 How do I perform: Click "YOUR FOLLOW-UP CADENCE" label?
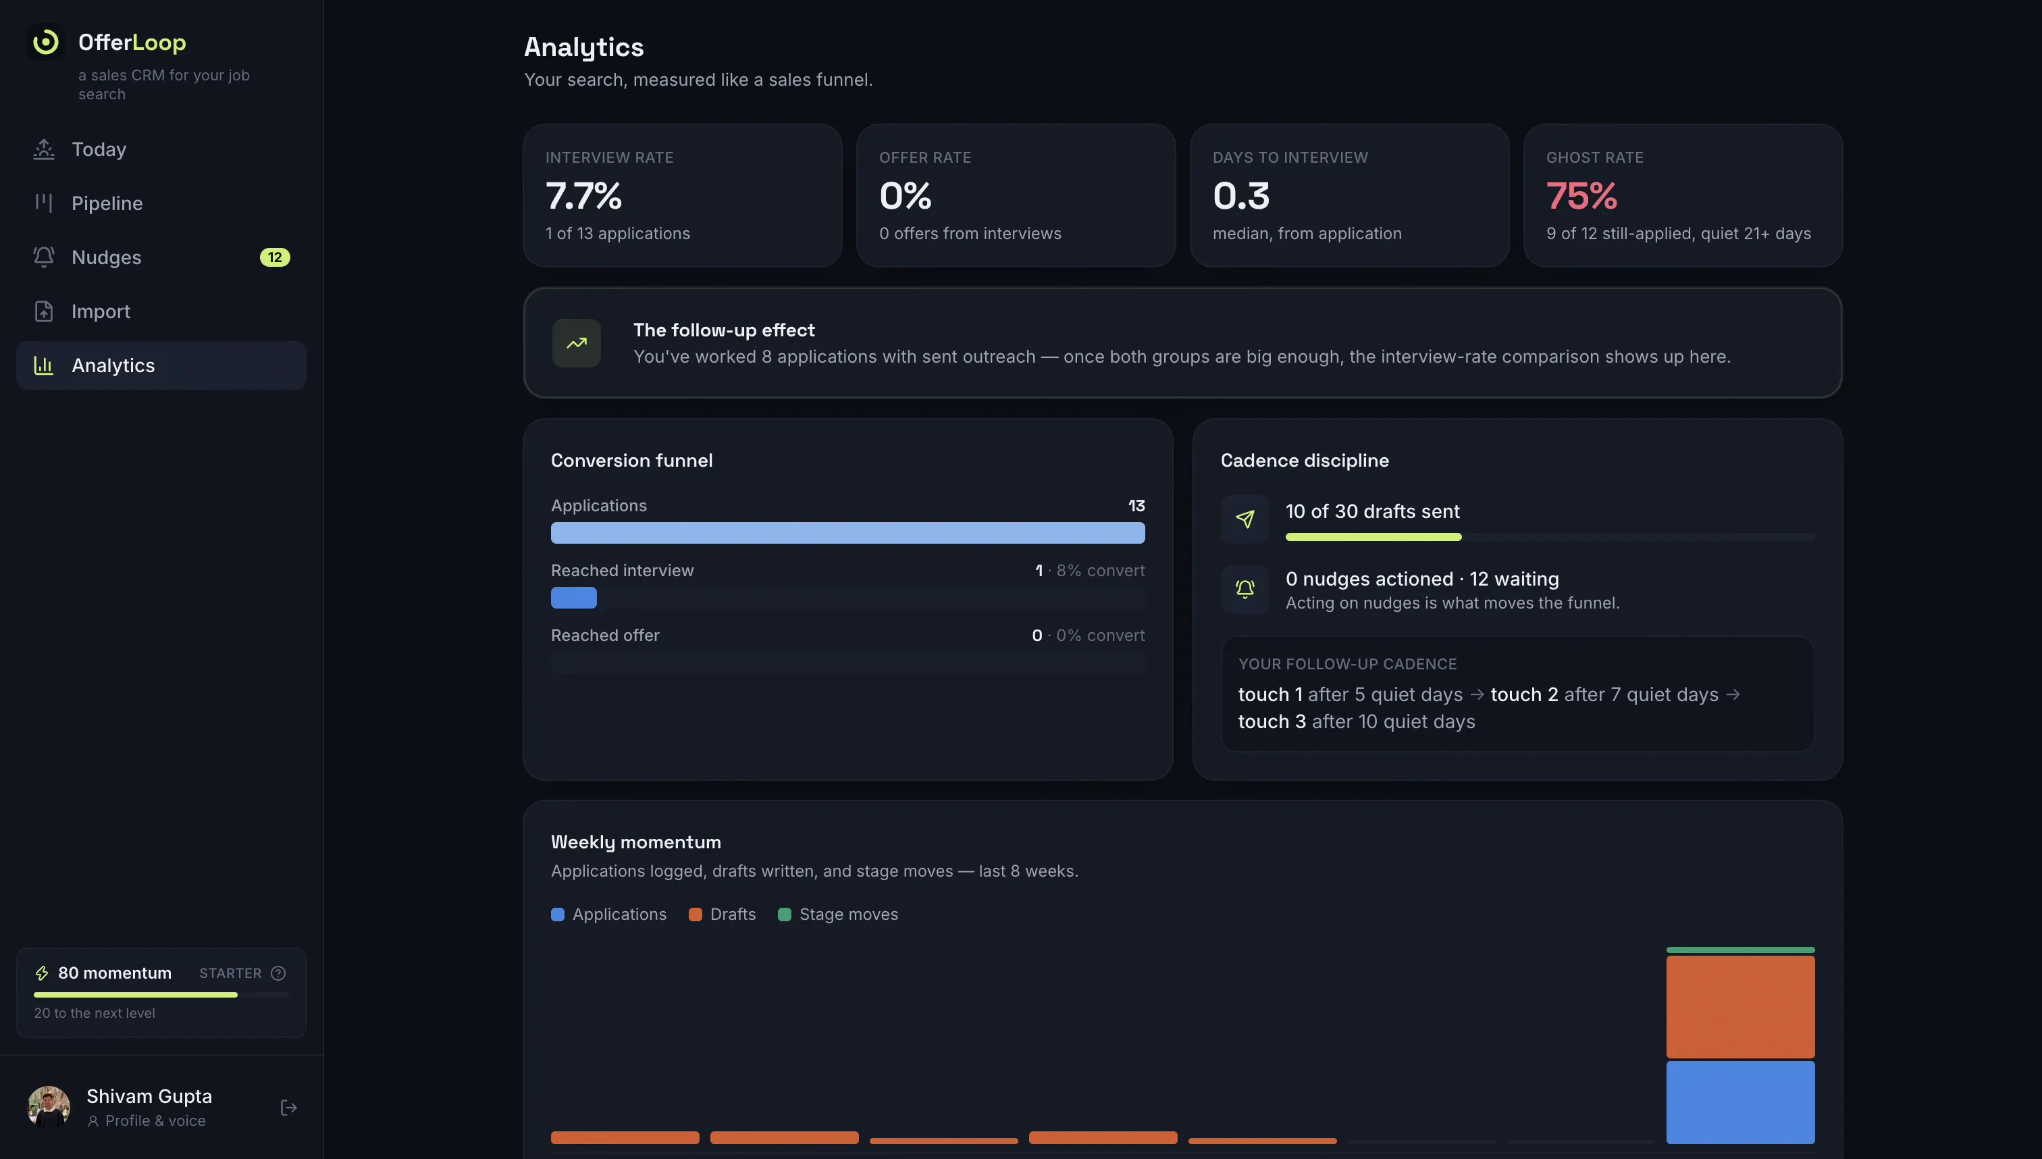[1347, 664]
